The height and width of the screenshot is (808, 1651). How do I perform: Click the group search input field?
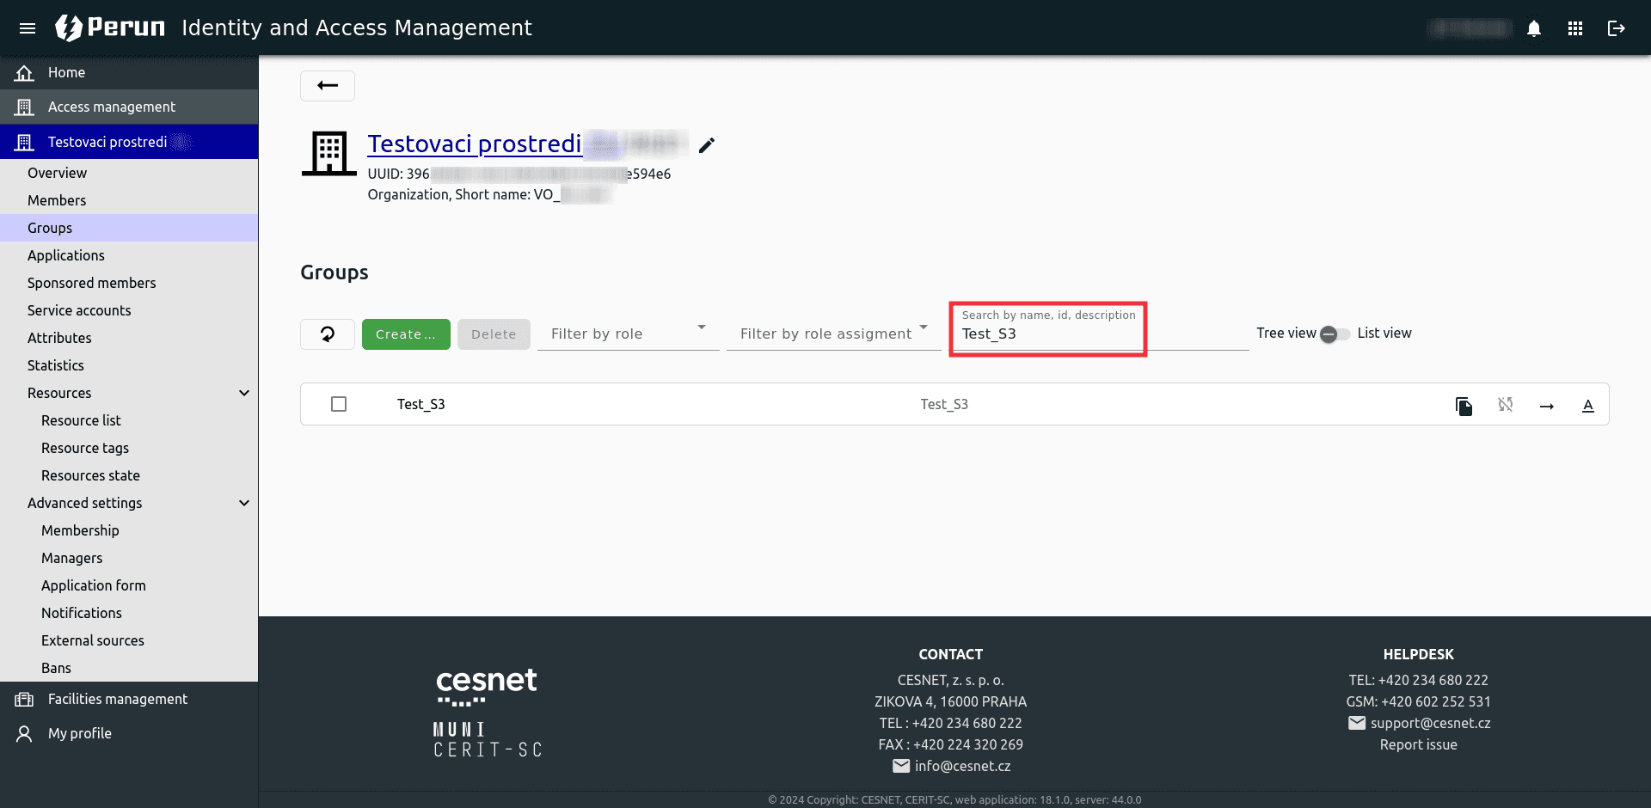(1047, 334)
